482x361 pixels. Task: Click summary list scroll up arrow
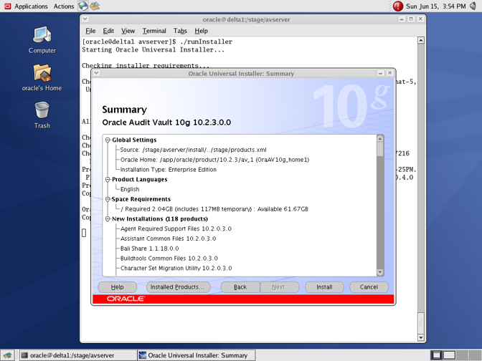coord(380,138)
